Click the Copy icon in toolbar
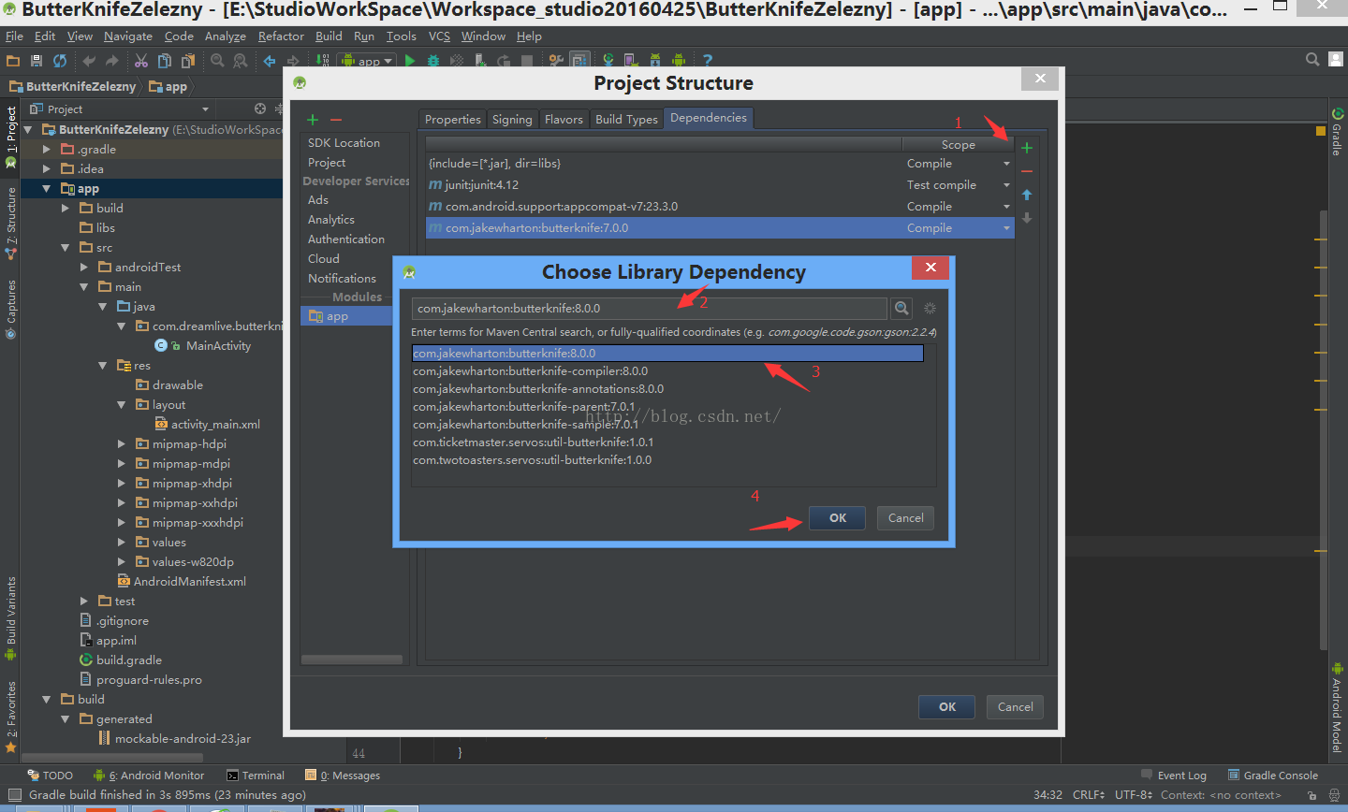Viewport: 1348px width, 812px height. [x=165, y=61]
